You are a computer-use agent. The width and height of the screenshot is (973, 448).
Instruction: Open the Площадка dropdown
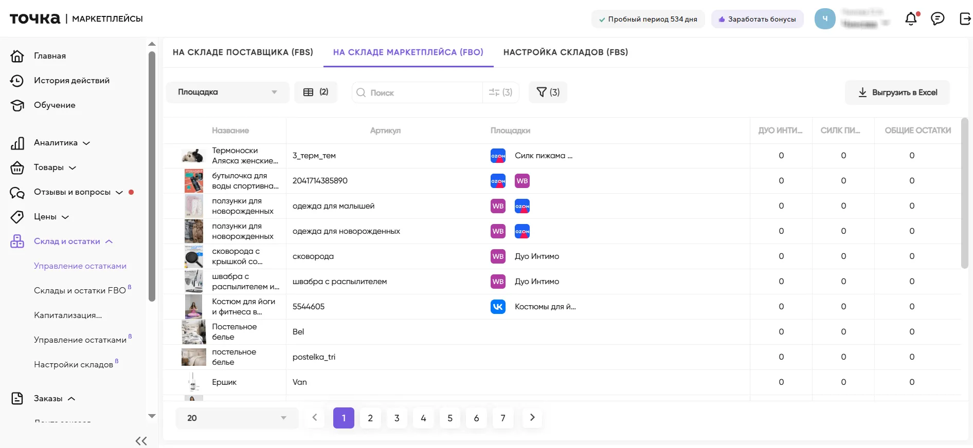227,92
